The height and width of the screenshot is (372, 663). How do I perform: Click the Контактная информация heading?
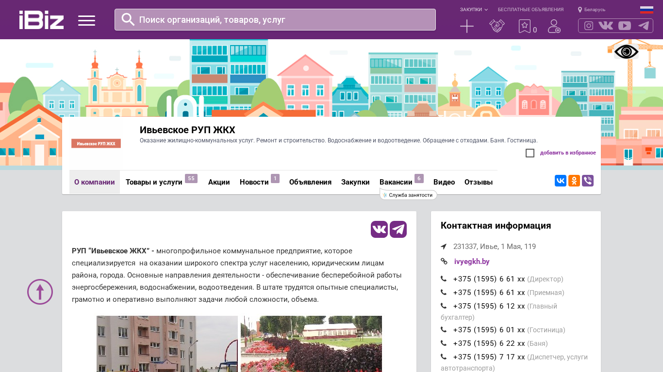click(496, 226)
